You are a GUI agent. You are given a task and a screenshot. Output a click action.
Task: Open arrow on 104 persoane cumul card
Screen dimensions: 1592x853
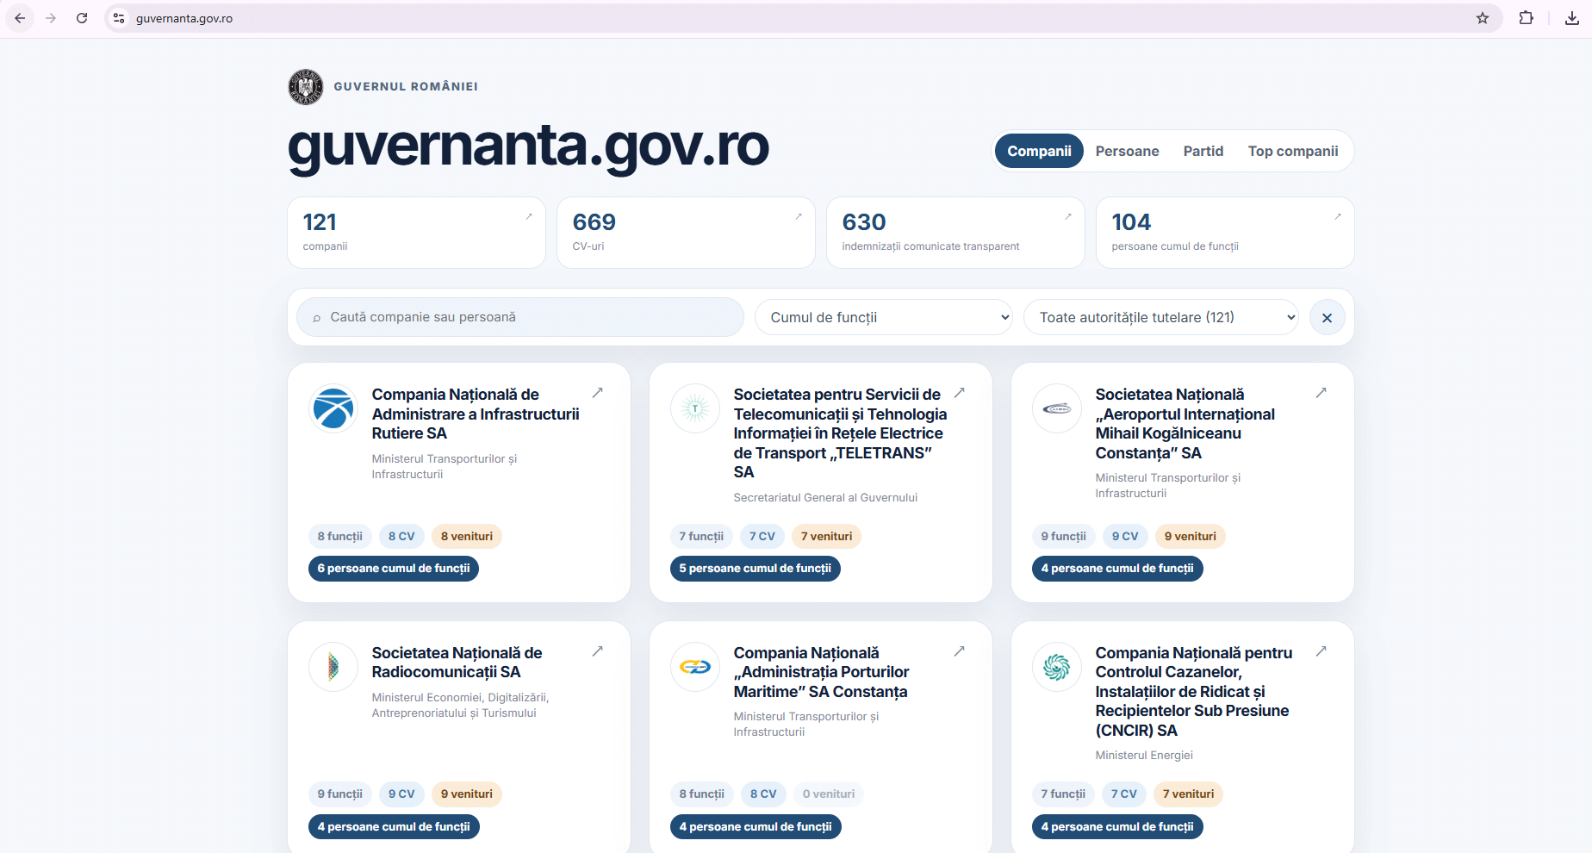click(x=1338, y=216)
